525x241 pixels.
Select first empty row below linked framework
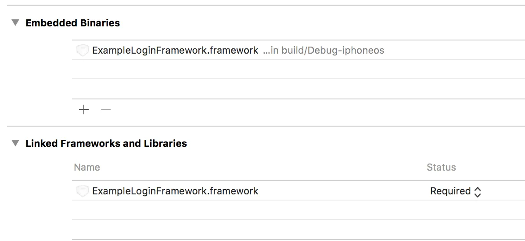tap(298, 210)
